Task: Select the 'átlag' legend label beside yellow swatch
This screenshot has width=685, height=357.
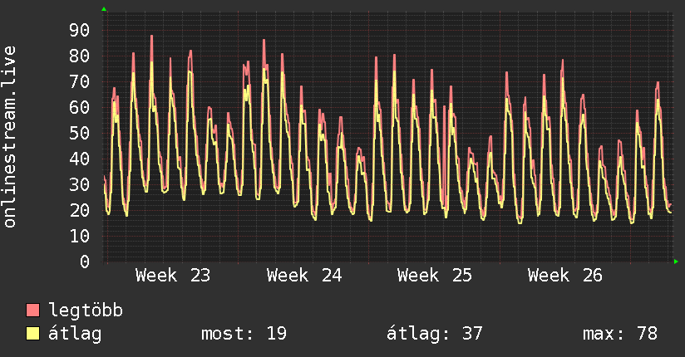Action: coord(75,335)
